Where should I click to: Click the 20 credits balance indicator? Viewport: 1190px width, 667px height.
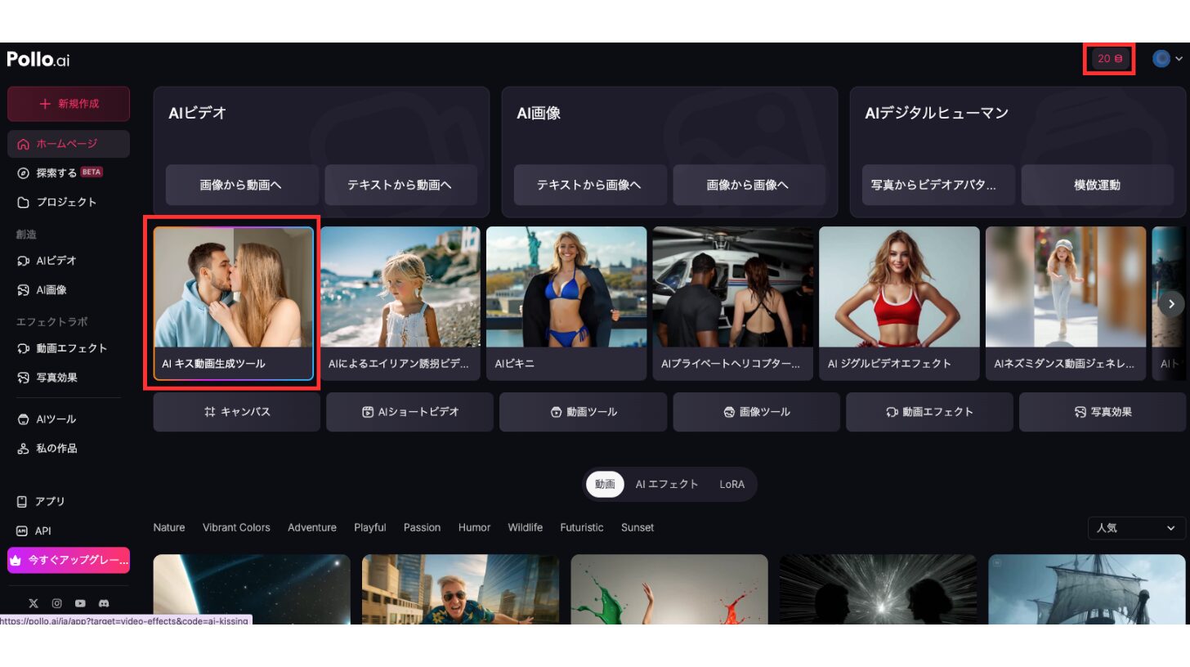(x=1109, y=59)
